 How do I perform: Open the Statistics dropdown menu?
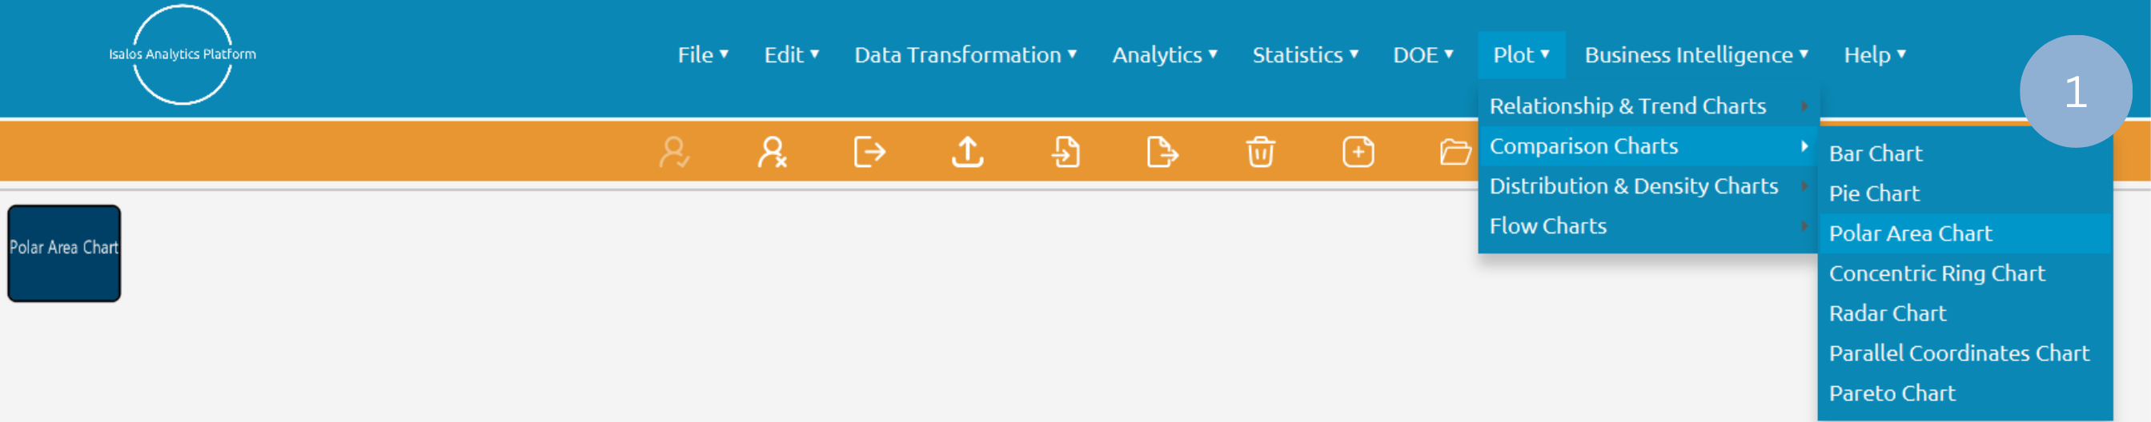(x=1304, y=55)
